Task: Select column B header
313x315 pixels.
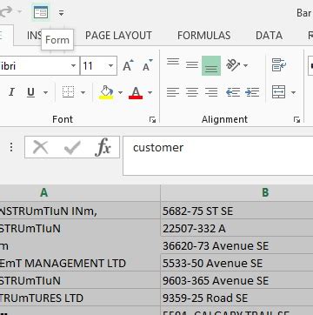Action: [x=236, y=192]
